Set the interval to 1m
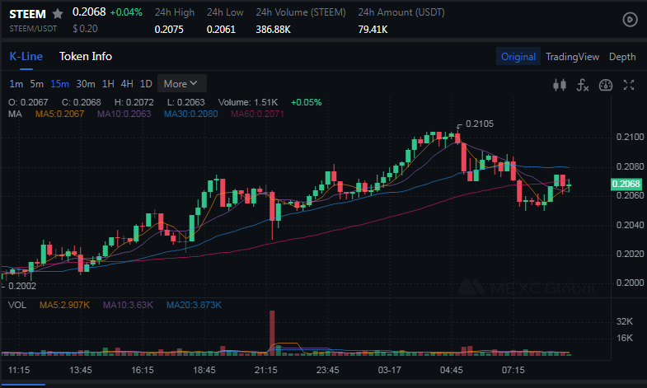The width and height of the screenshot is (647, 388). pos(16,83)
